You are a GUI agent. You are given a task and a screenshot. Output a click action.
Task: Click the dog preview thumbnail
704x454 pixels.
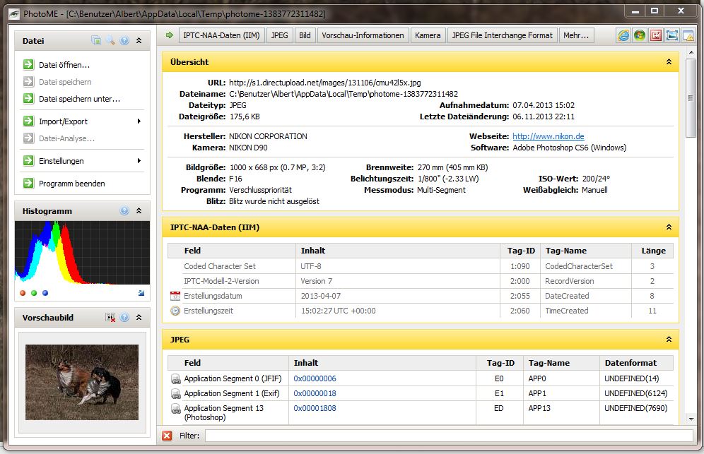[x=82, y=382]
